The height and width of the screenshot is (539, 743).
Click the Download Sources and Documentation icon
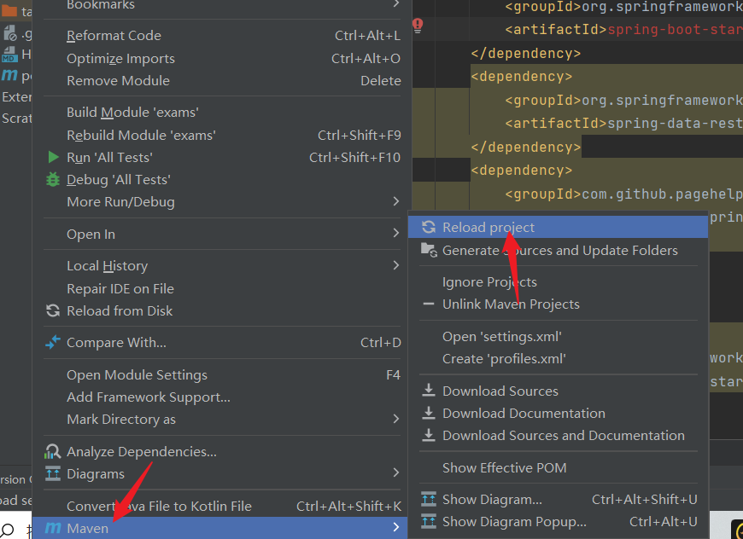(x=429, y=435)
